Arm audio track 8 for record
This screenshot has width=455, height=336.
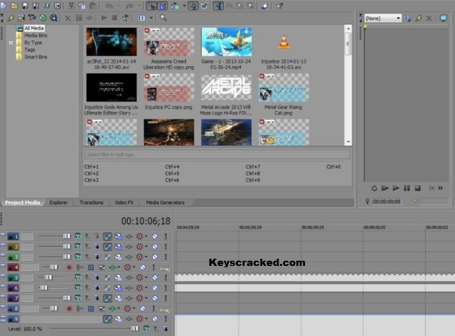coord(69,308)
